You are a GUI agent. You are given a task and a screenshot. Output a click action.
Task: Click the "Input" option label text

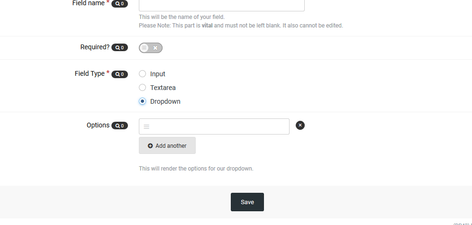(x=158, y=74)
